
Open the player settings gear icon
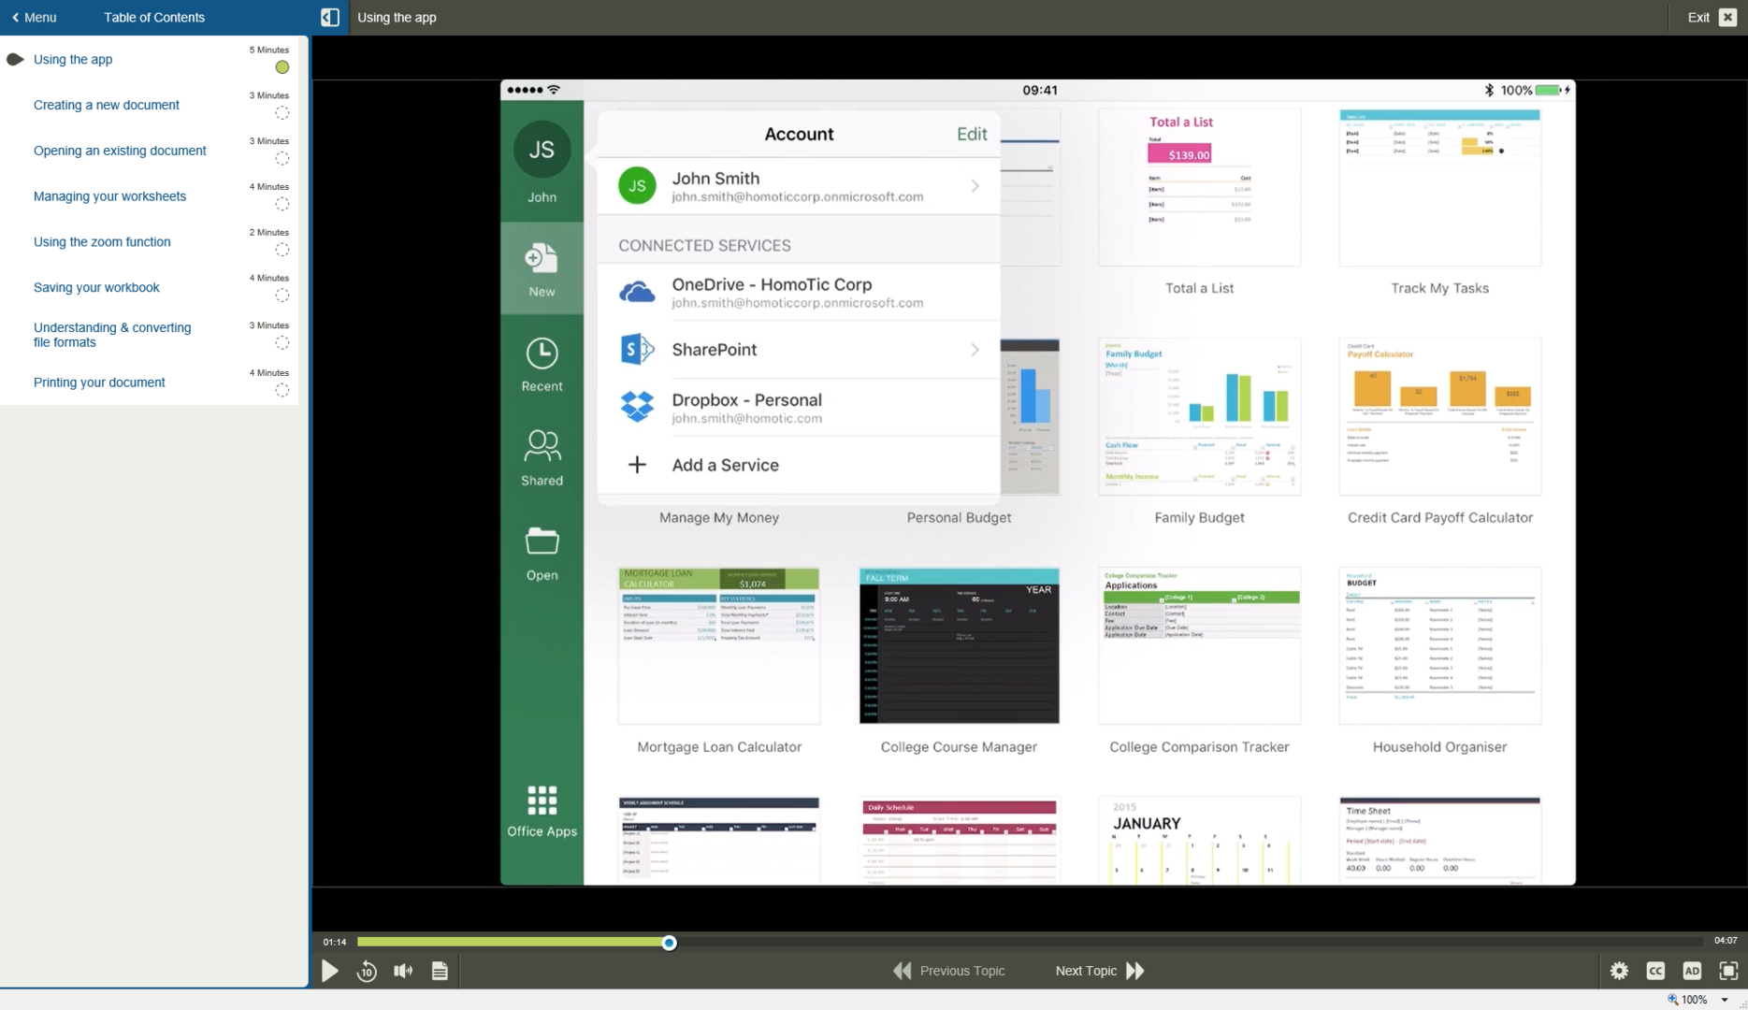pos(1618,971)
